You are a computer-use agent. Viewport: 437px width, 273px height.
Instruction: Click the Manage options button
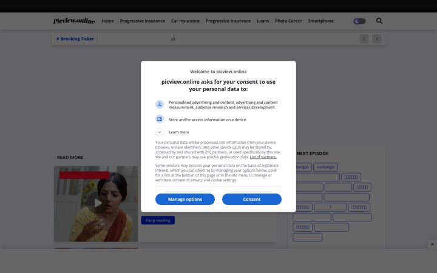click(x=185, y=199)
